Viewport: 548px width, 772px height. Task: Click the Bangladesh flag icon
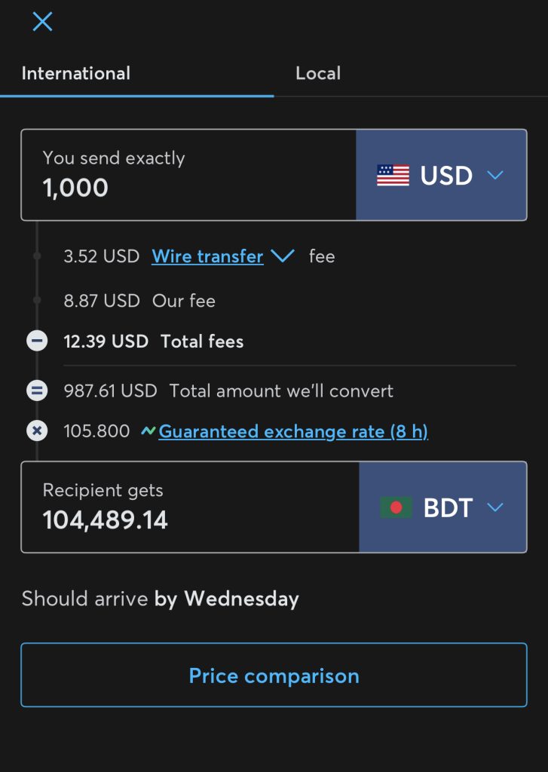click(x=396, y=507)
